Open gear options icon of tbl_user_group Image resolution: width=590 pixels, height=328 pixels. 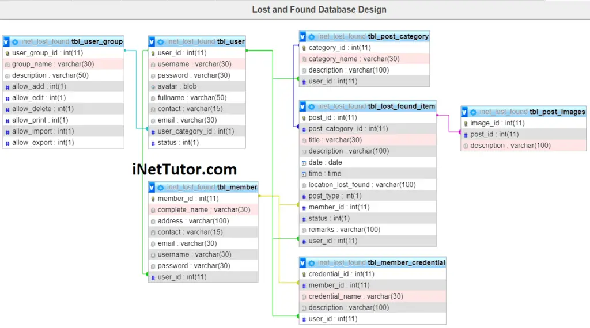point(15,41)
